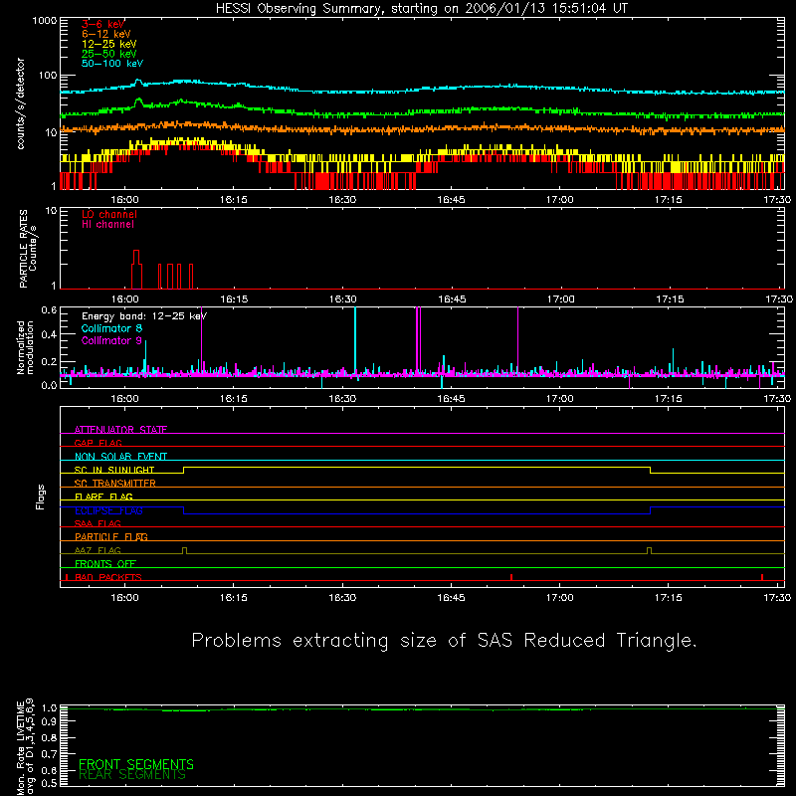Click the 0.6 tick on modulation axis

(49, 310)
